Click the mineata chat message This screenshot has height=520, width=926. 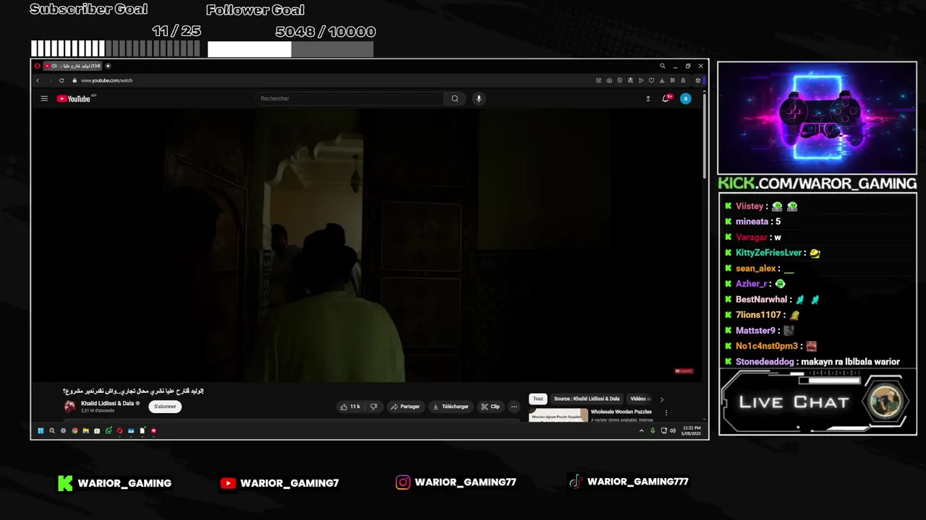click(753, 222)
